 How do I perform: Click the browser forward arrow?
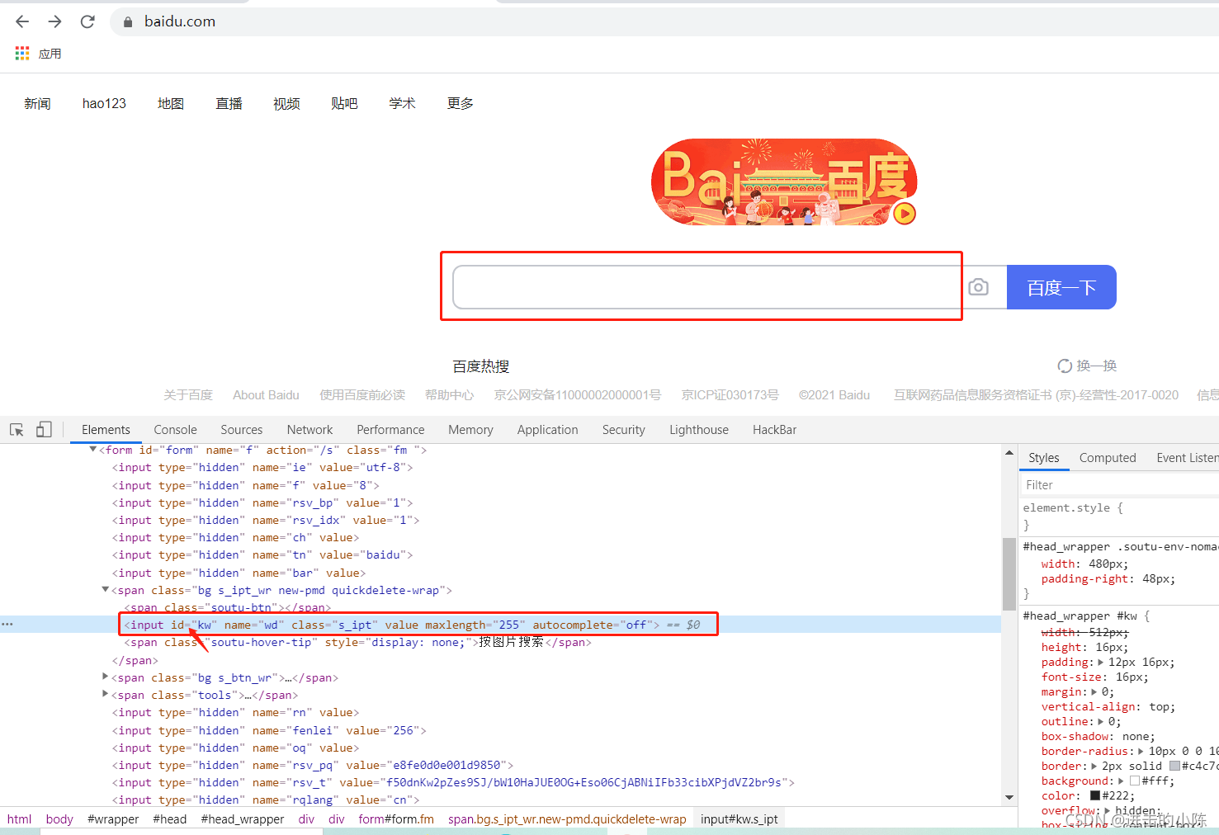(x=54, y=21)
